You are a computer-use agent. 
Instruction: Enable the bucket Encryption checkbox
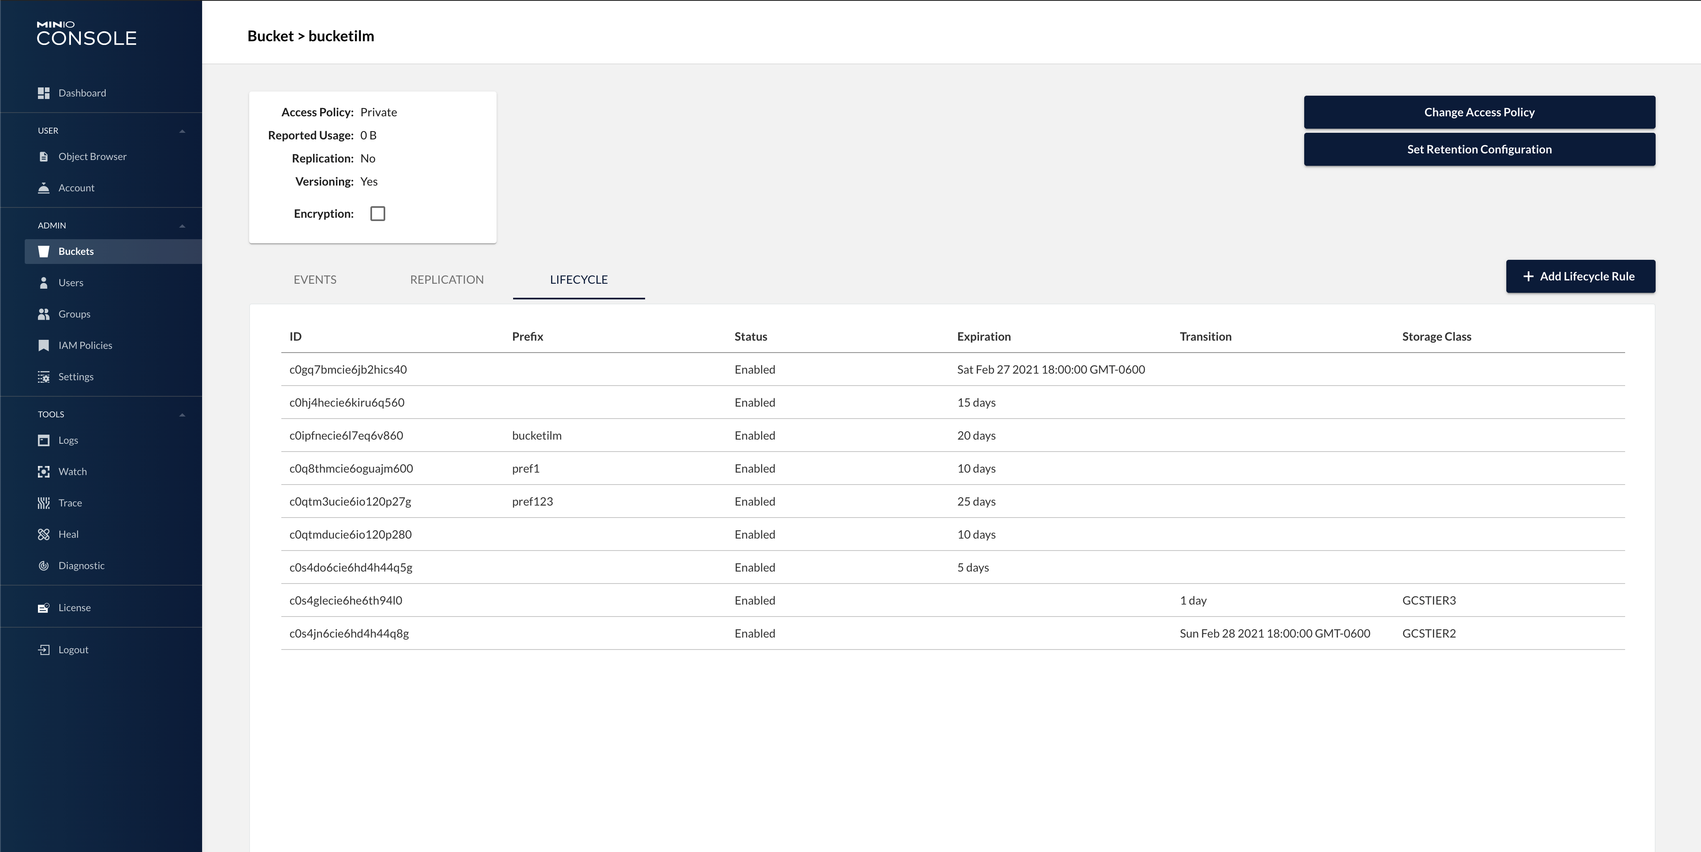point(378,214)
